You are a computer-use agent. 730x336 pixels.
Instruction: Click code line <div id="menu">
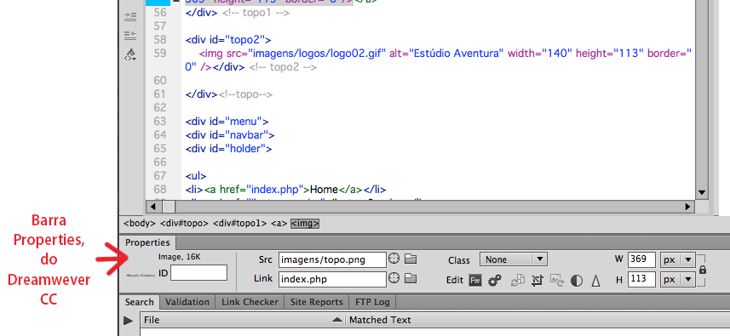(227, 122)
